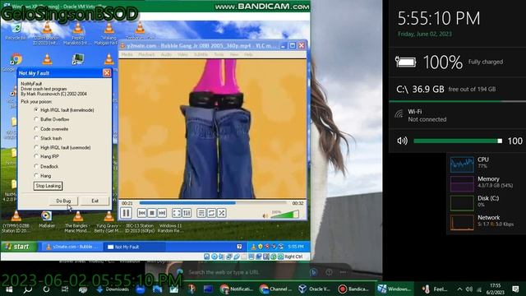
Task: Click the host speaker volume icon in panel
Action: point(402,141)
